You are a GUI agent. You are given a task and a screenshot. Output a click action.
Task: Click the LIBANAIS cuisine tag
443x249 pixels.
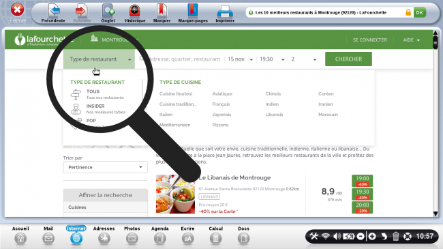(209, 196)
